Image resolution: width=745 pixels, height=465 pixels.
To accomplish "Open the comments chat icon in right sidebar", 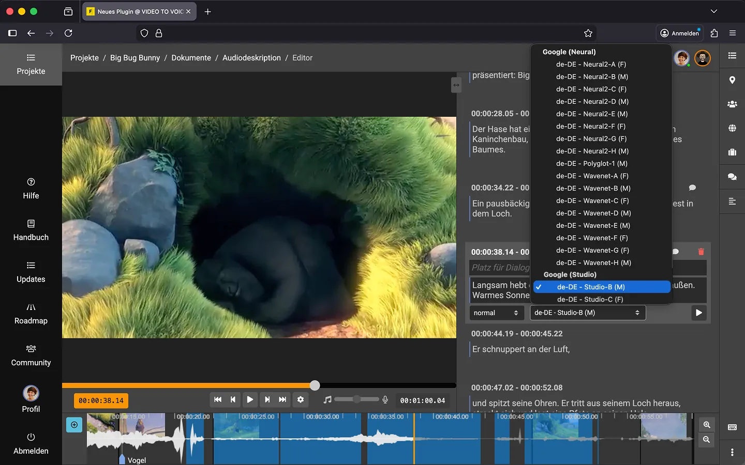I will (x=732, y=177).
